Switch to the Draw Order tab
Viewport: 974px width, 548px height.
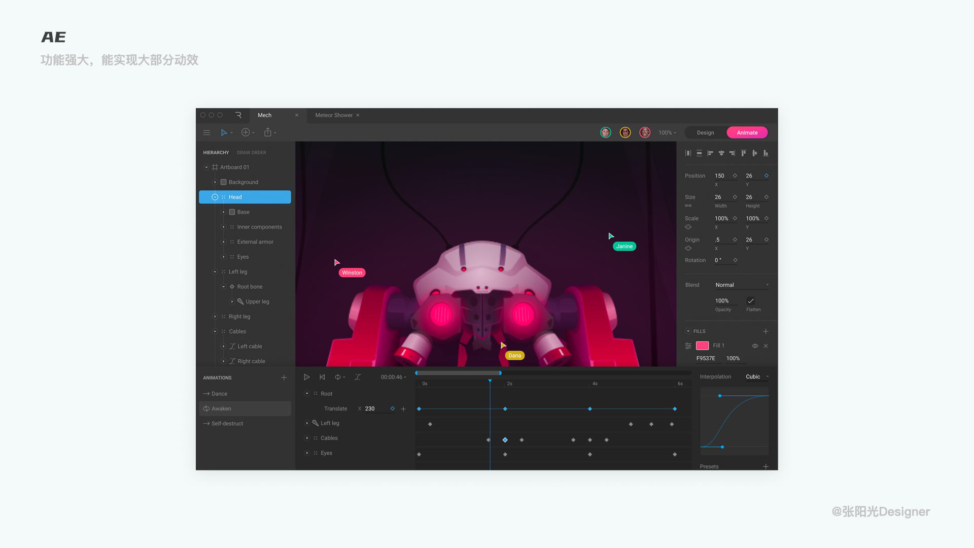251,153
